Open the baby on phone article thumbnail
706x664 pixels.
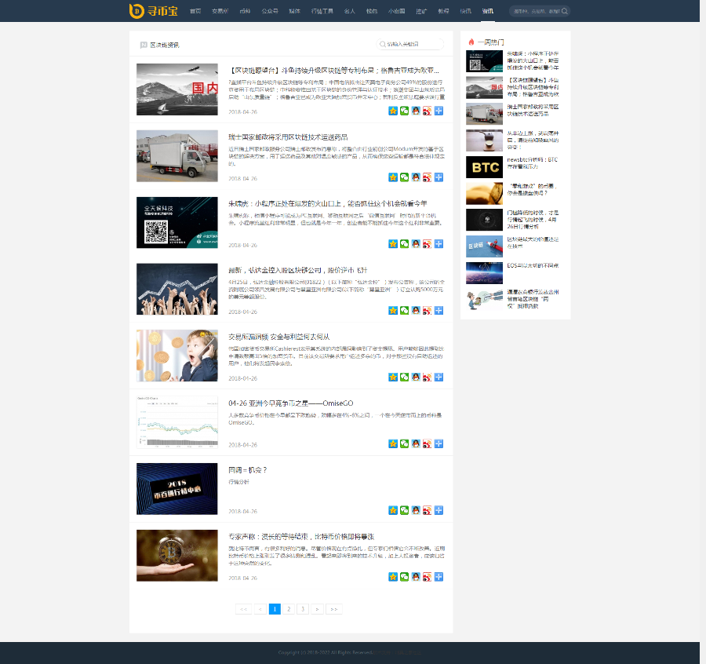177,356
